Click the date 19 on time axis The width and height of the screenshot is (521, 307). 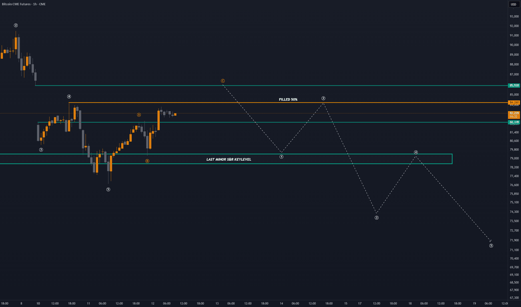click(475, 303)
